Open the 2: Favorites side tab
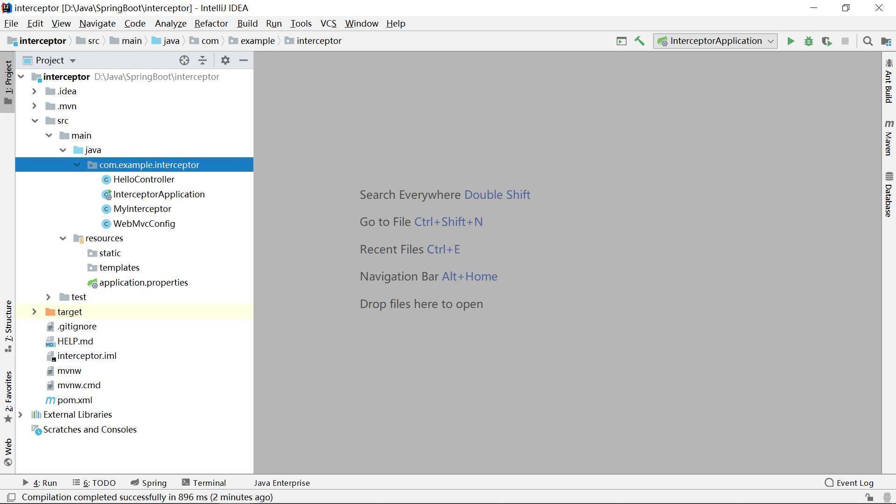Screen dimensions: 896x504 tap(8, 397)
